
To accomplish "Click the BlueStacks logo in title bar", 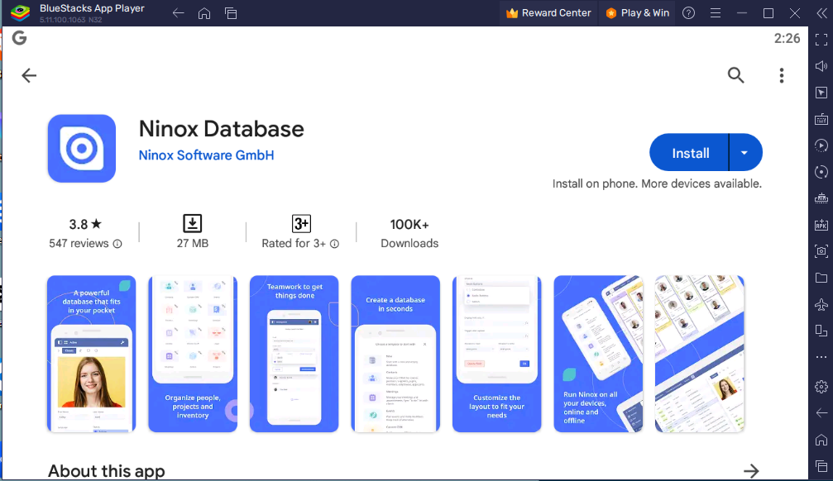I will (20, 12).
